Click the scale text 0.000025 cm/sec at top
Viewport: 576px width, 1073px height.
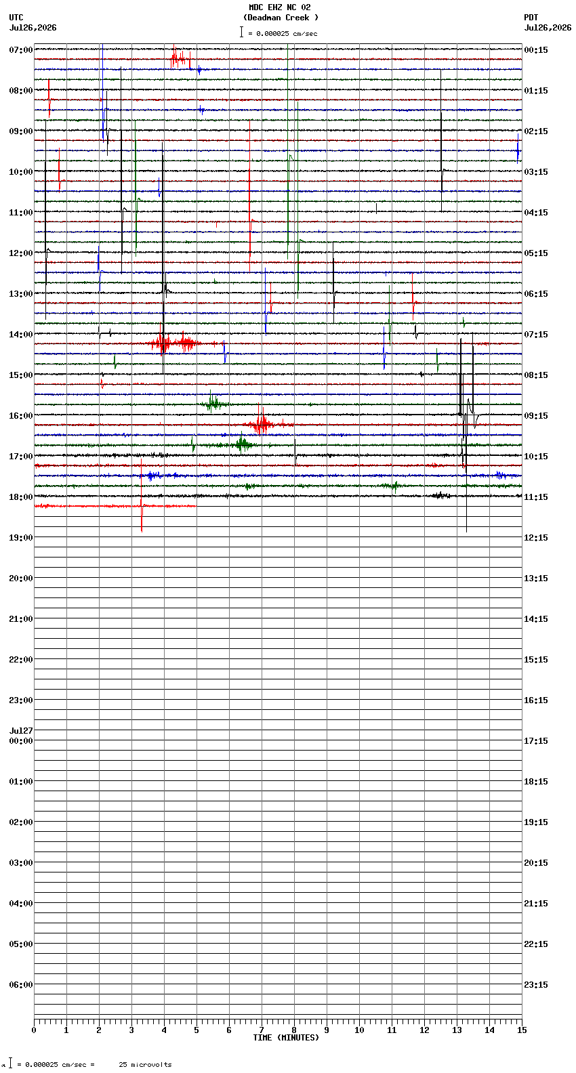coord(287,33)
